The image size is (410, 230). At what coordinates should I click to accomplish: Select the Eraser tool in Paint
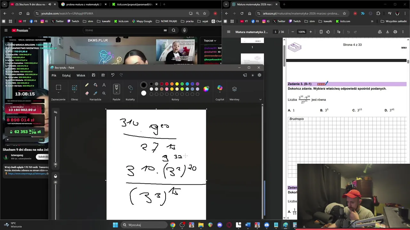click(87, 93)
